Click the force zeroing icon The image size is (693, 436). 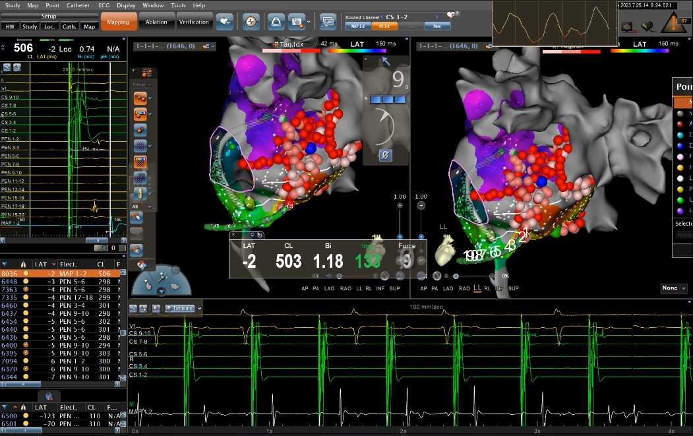click(x=385, y=155)
